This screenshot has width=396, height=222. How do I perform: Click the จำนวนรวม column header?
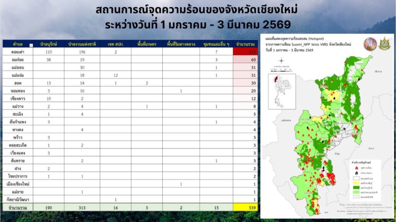point(246,44)
